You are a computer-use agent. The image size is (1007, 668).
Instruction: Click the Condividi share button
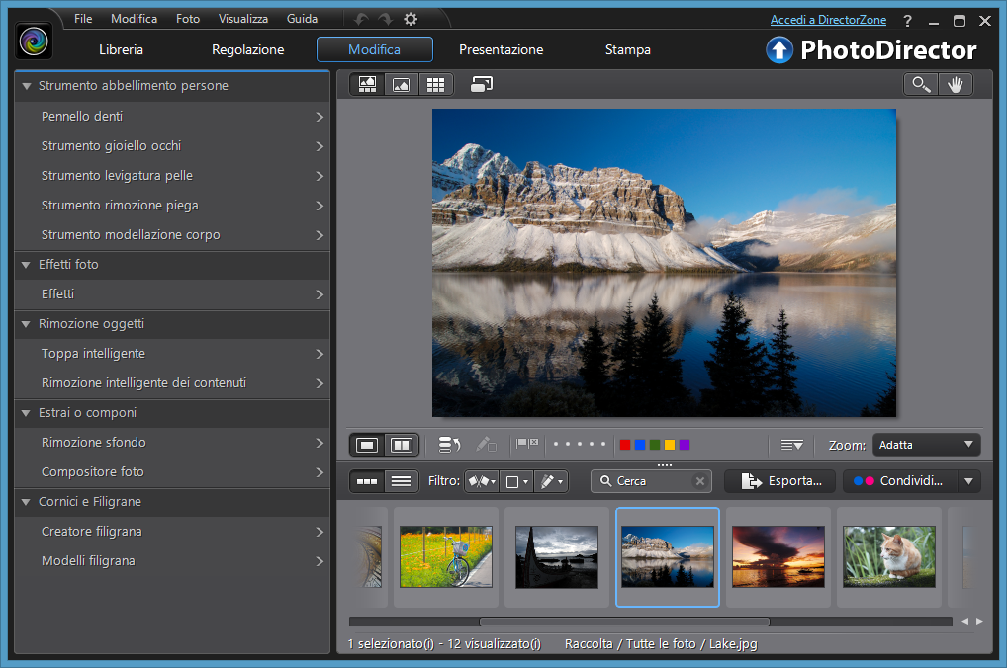(x=900, y=481)
